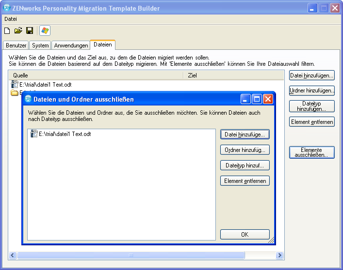The width and height of the screenshot is (343, 270).
Task: Click the dialog title bar ZENworks icon
Action: pyautogui.click(x=28, y=99)
